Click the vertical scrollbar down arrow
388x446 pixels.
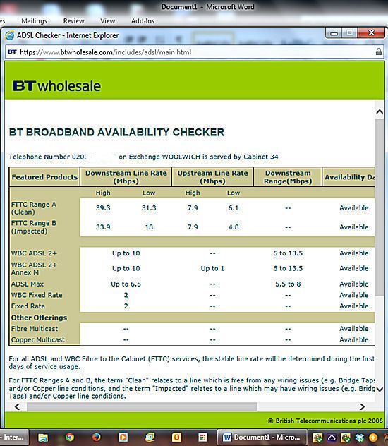pyautogui.click(x=380, y=389)
